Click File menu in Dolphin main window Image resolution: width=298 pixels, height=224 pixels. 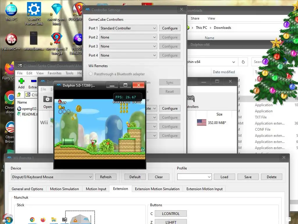[x=43, y=89]
